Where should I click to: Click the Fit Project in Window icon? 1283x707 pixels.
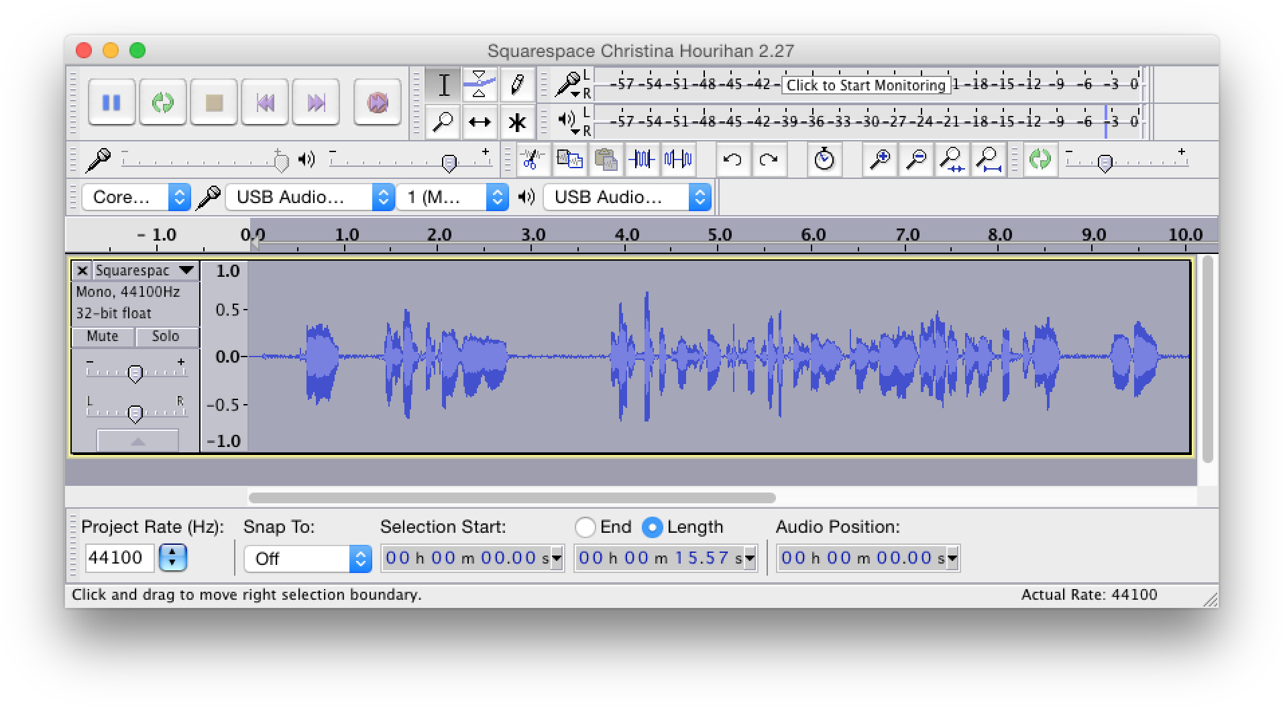pos(988,159)
